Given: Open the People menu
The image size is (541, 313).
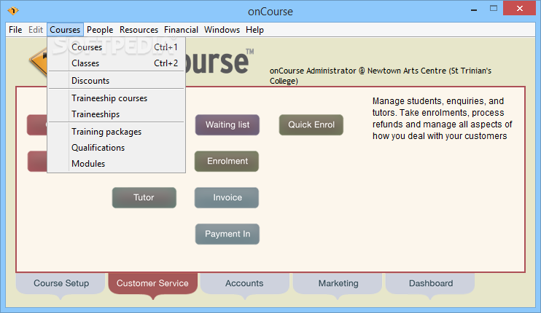Looking at the screenshot, I should 100,30.
